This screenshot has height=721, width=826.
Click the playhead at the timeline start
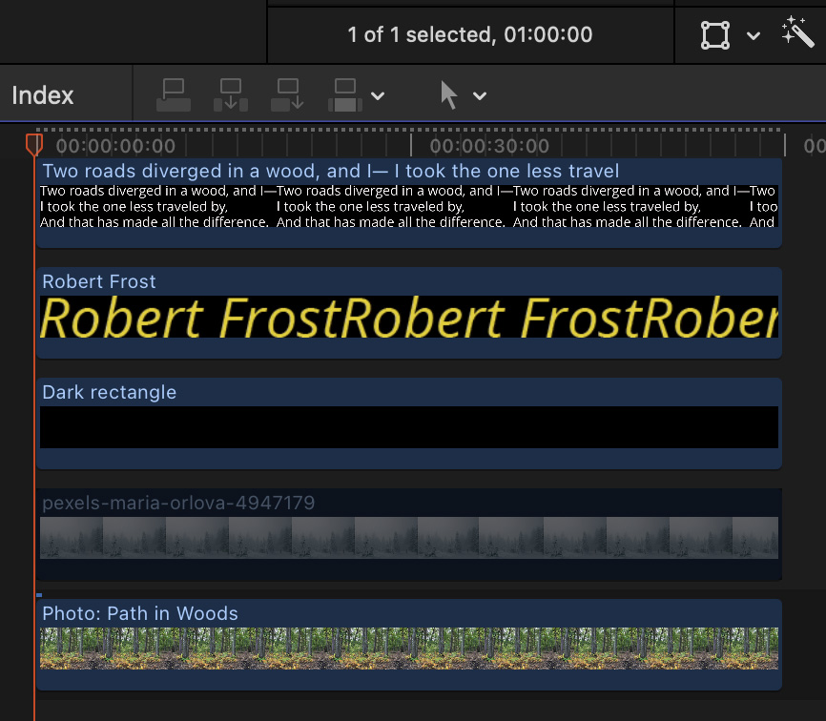[34, 145]
